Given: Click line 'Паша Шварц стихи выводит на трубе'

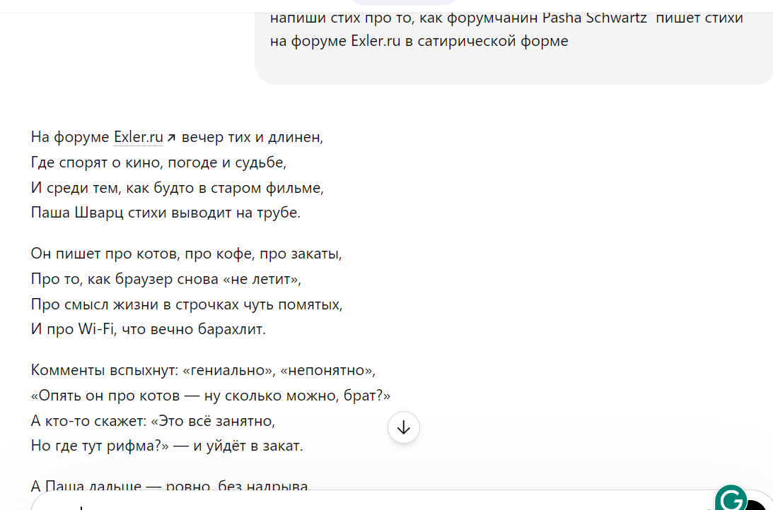Looking at the screenshot, I should [x=165, y=213].
